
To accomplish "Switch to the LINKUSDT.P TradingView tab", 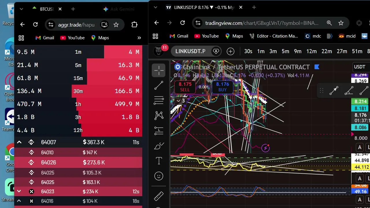I will click(x=204, y=7).
